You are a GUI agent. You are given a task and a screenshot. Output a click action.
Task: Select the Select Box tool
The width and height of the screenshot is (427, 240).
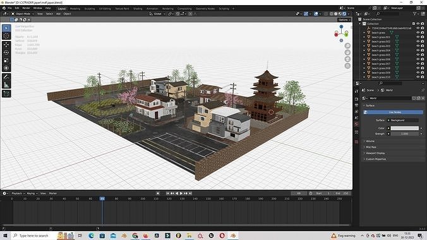6,28
